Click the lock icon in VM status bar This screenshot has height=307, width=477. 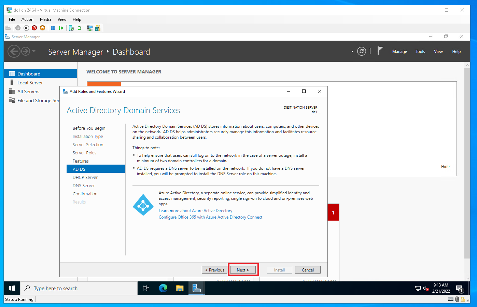point(463,299)
